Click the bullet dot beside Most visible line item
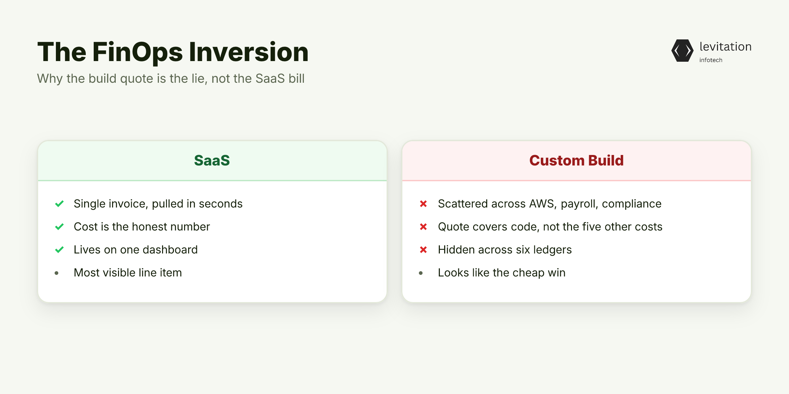This screenshot has width=789, height=394. 57,273
